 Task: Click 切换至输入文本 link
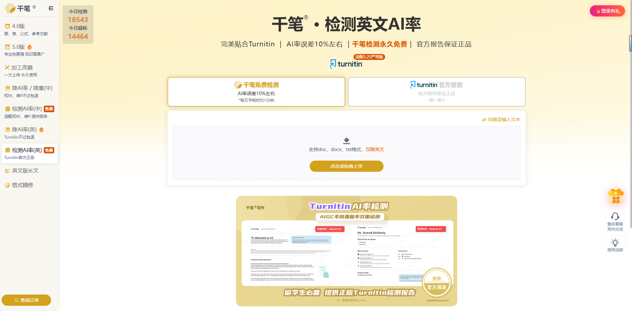[x=501, y=120]
